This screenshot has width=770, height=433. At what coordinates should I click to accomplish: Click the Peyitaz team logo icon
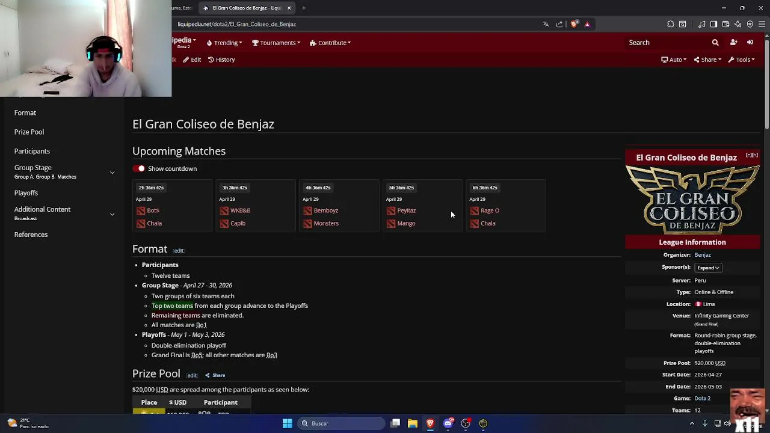coord(391,210)
